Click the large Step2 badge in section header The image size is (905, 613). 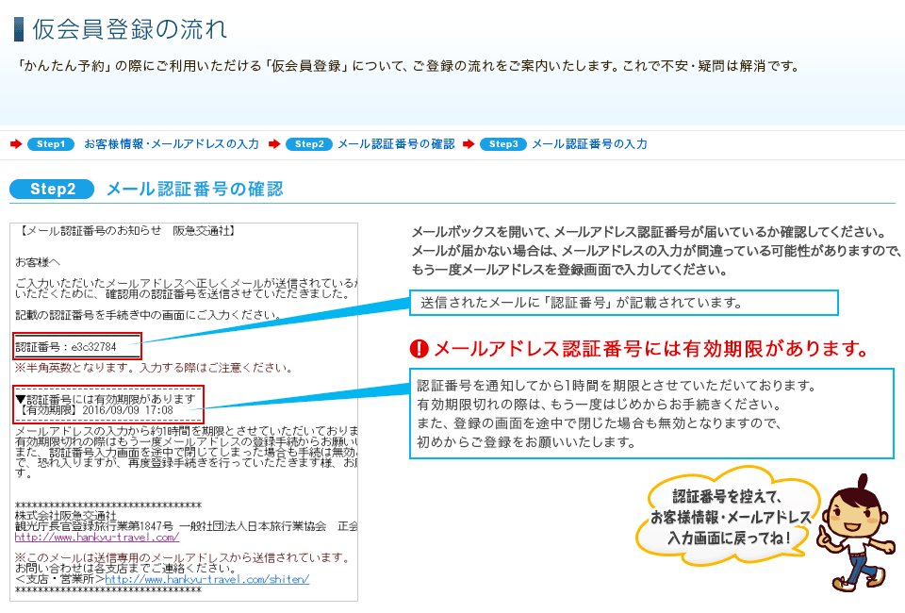tap(52, 189)
